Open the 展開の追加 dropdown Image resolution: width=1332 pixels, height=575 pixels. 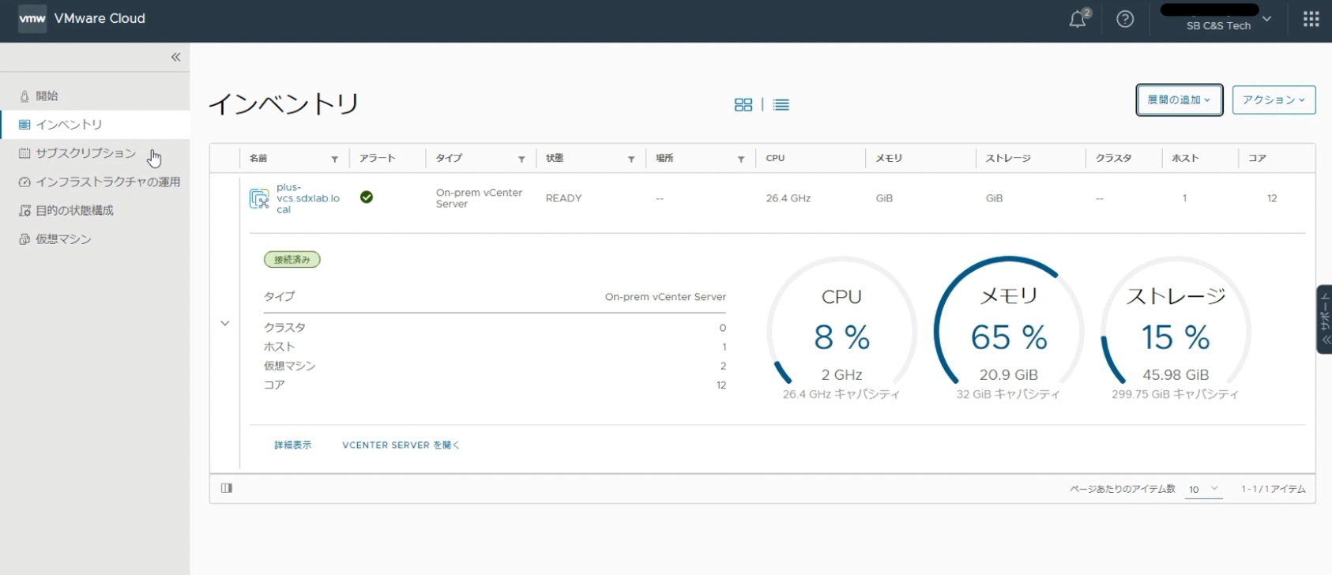[1180, 100]
